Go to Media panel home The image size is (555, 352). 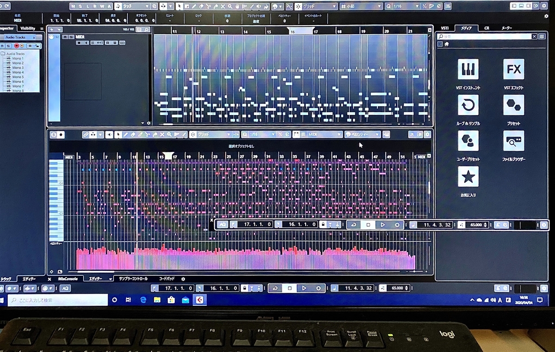pyautogui.click(x=448, y=44)
